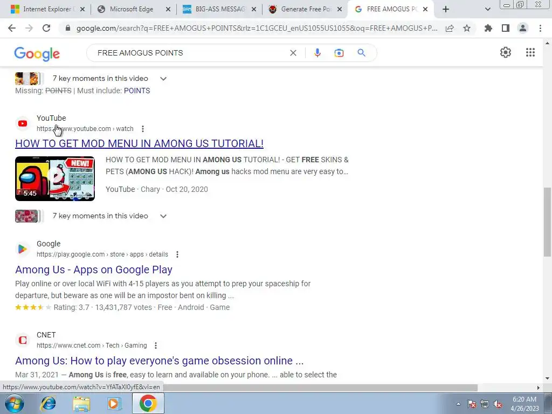552x414 pixels.
Task: Click Must include POINTS link
Action: pyautogui.click(x=137, y=91)
